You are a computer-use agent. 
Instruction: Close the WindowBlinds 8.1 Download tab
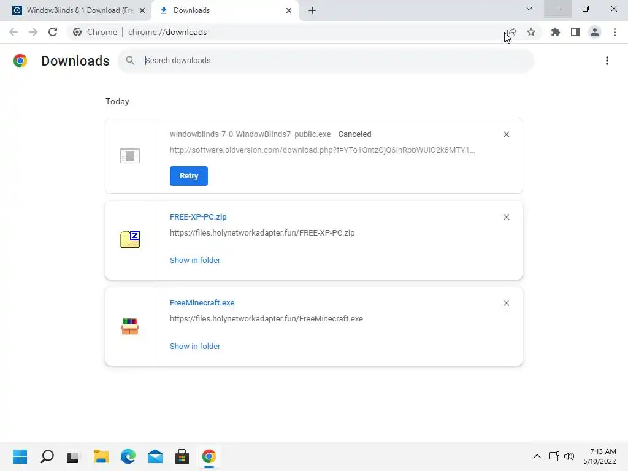(142, 10)
